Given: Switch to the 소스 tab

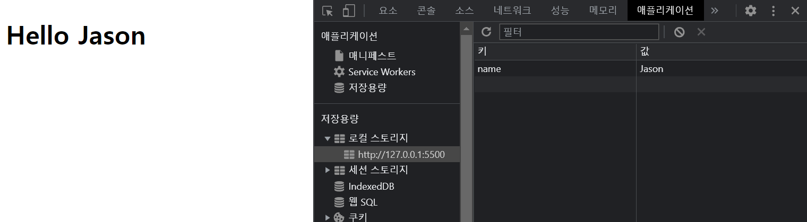Looking at the screenshot, I should point(465,11).
